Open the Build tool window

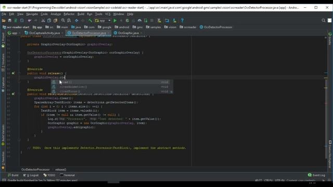click(13, 175)
